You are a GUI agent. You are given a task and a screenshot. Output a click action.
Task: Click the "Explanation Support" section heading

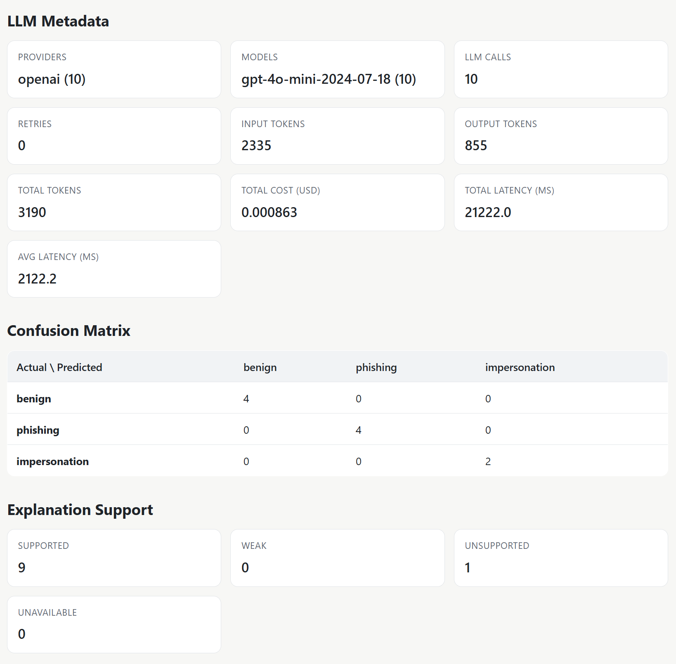click(80, 510)
